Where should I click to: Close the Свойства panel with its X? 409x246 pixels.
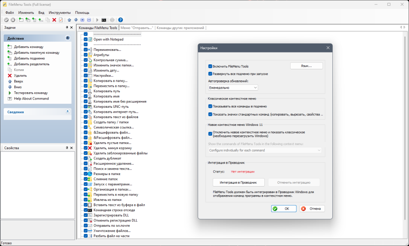tap(71, 148)
